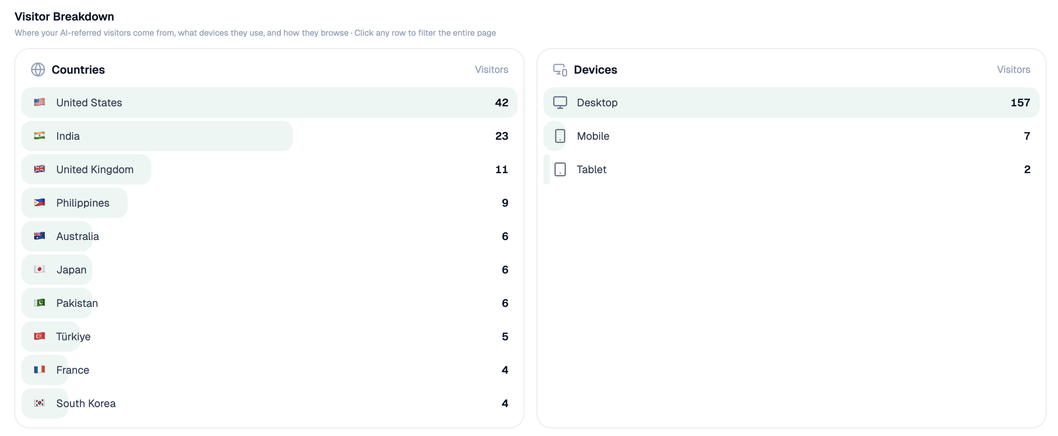
Task: Click Mobile's visitor count 7
Action: [1027, 136]
